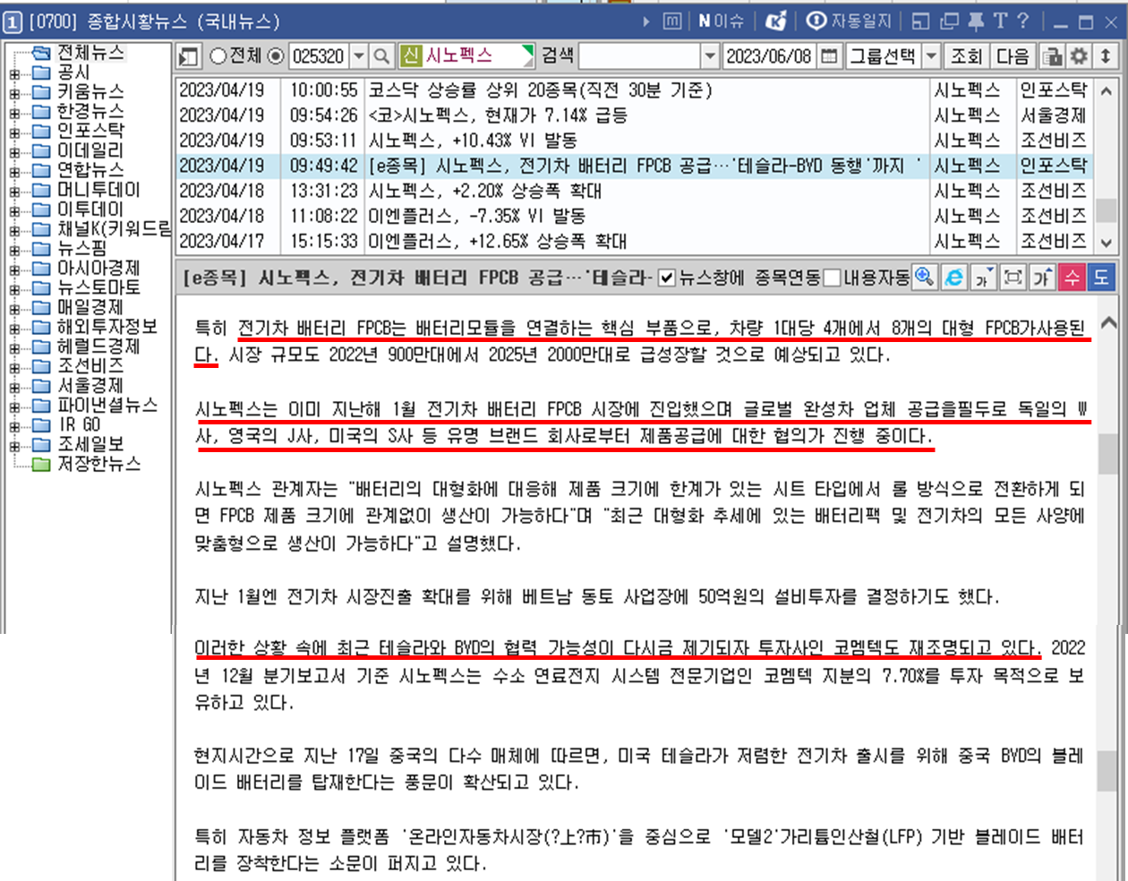Click the window layout icon in title bar

point(920,21)
